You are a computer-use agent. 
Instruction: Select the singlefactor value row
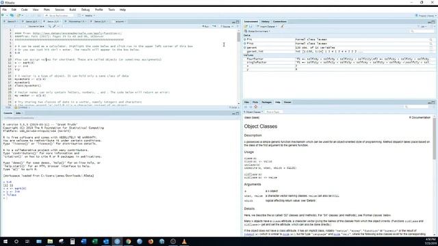pos(339,62)
